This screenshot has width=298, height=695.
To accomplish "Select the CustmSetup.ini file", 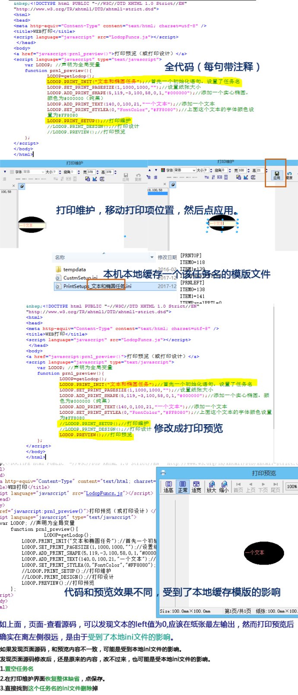I will point(80,278).
